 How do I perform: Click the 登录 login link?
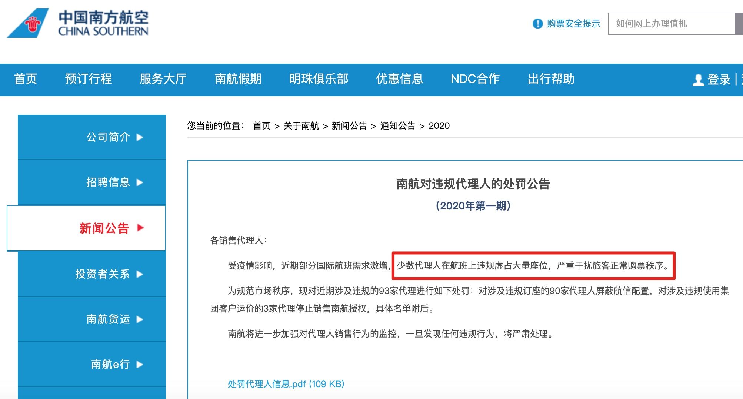coord(719,80)
